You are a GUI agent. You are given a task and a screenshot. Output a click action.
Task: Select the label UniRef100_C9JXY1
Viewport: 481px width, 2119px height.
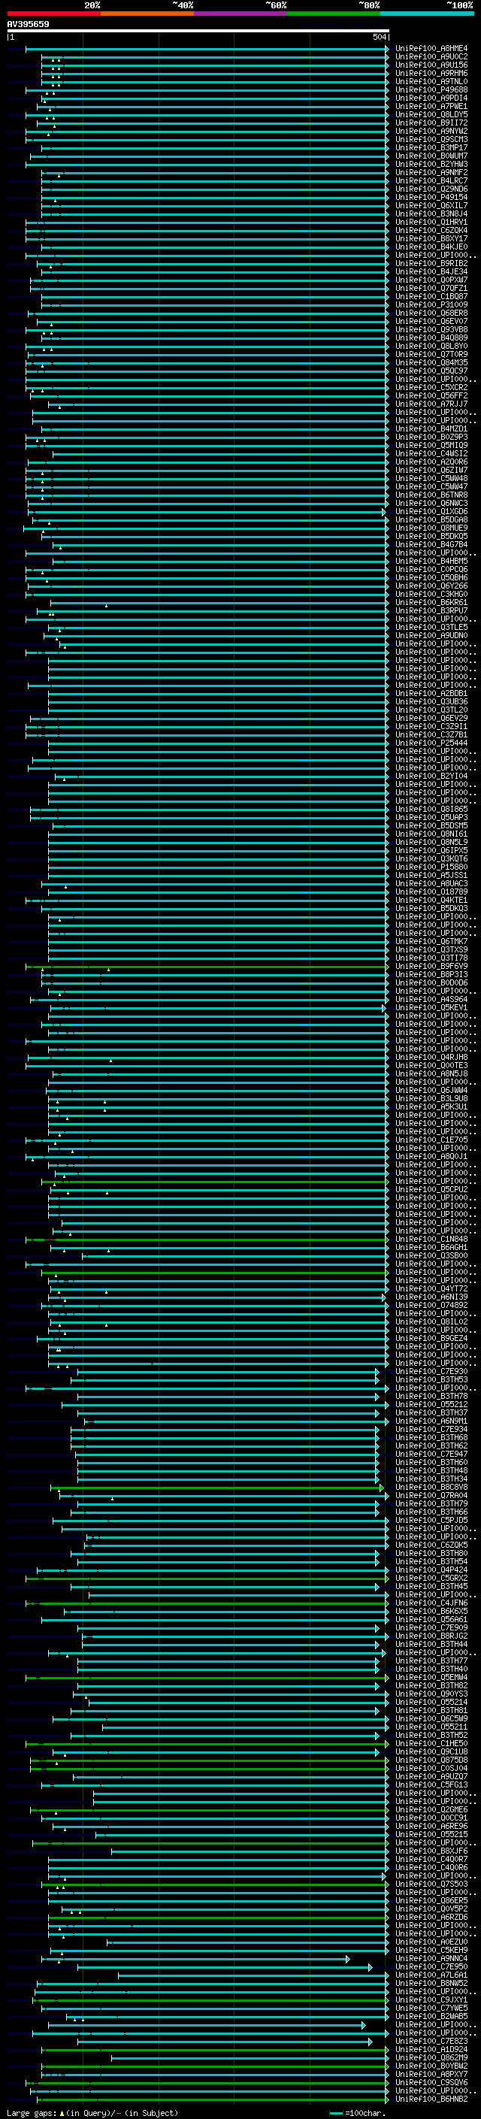[x=431, y=1999]
